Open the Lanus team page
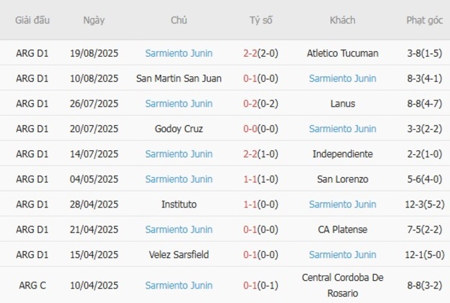The image size is (450, 303). (342, 103)
